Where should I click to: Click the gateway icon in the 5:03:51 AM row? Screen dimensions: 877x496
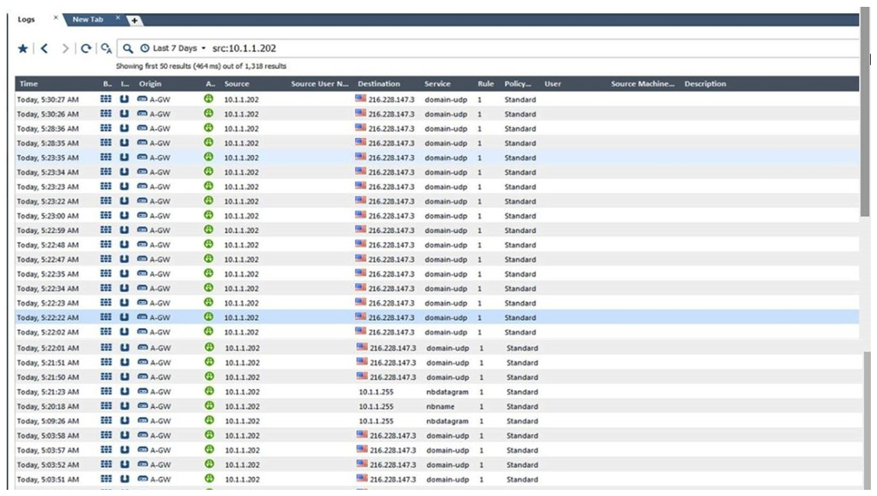click(x=142, y=479)
